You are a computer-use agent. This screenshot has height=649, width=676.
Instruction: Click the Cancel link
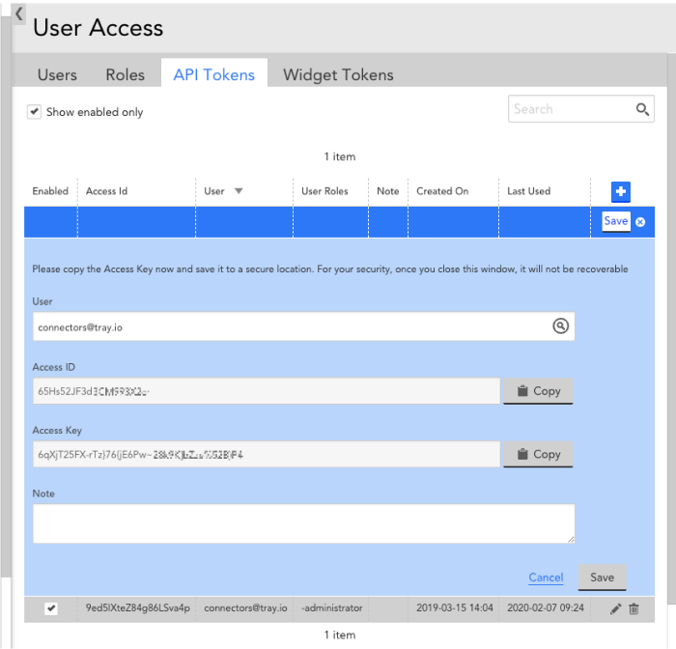click(x=546, y=578)
